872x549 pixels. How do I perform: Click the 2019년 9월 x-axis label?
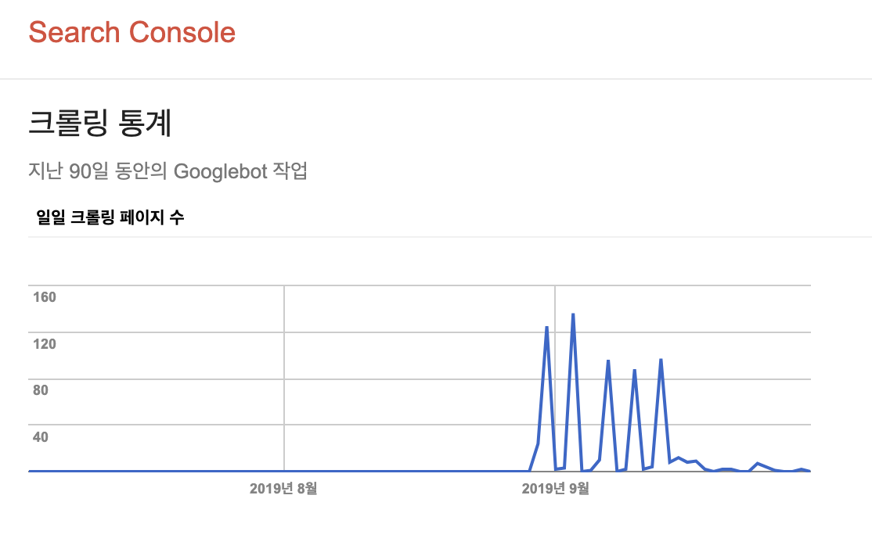555,490
